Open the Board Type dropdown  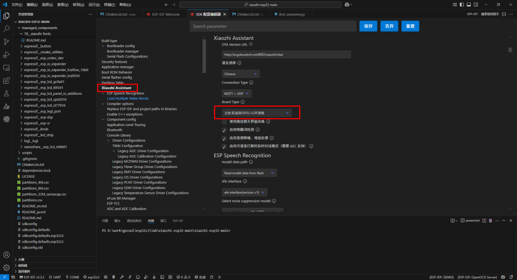tap(257, 113)
